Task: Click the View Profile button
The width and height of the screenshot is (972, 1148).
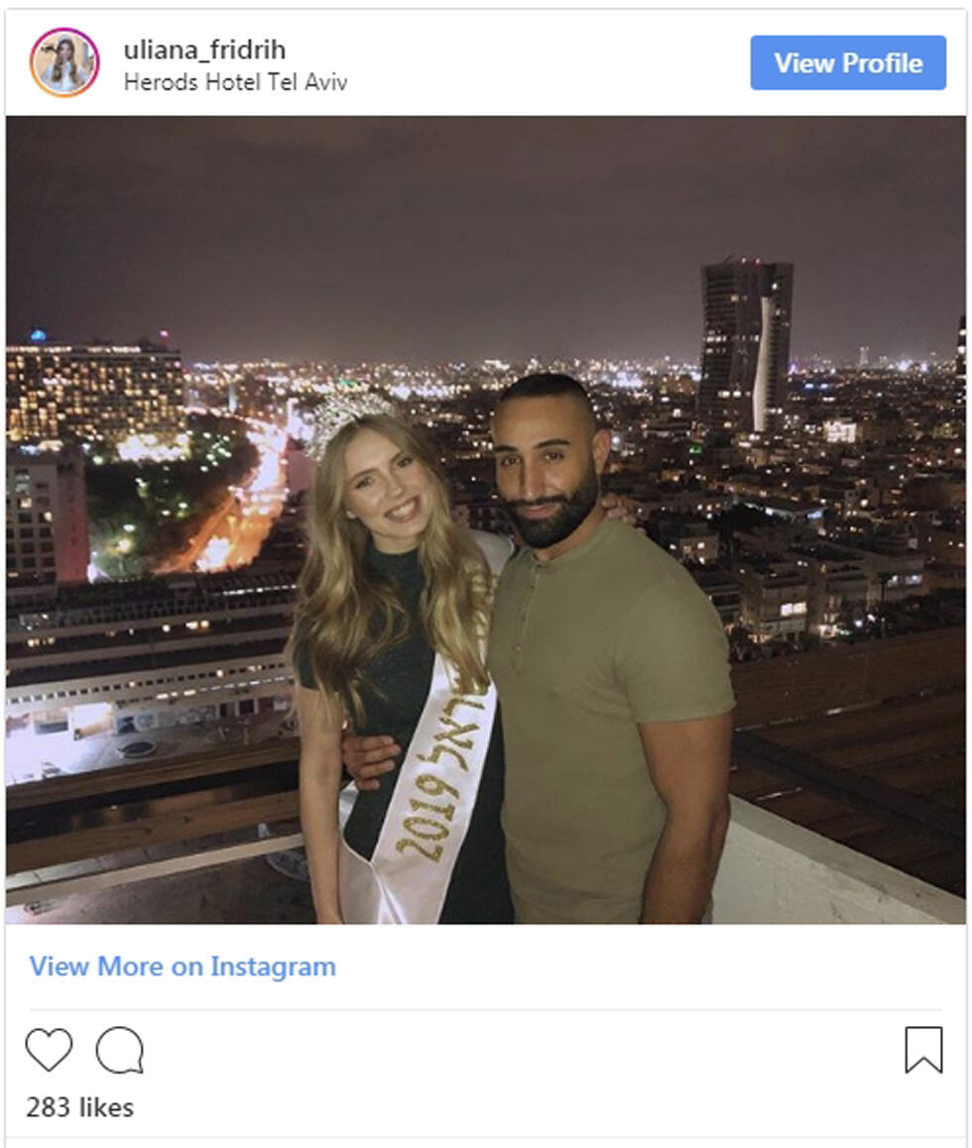Action: [x=849, y=63]
